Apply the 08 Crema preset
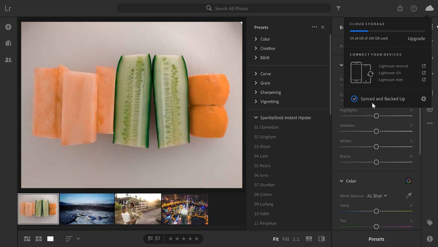 click(263, 194)
